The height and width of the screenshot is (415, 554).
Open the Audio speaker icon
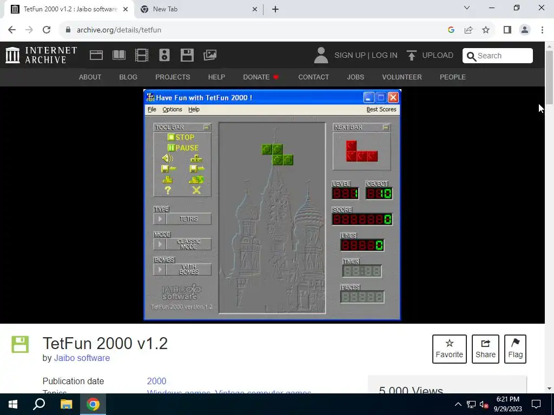click(x=164, y=55)
